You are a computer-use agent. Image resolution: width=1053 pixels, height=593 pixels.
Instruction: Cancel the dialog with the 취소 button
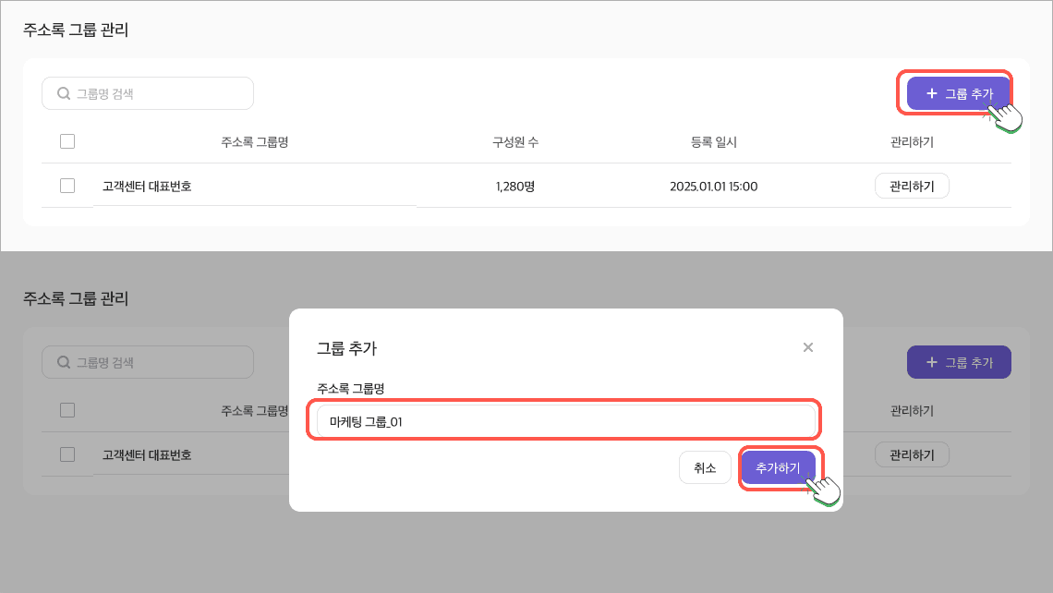(x=705, y=467)
